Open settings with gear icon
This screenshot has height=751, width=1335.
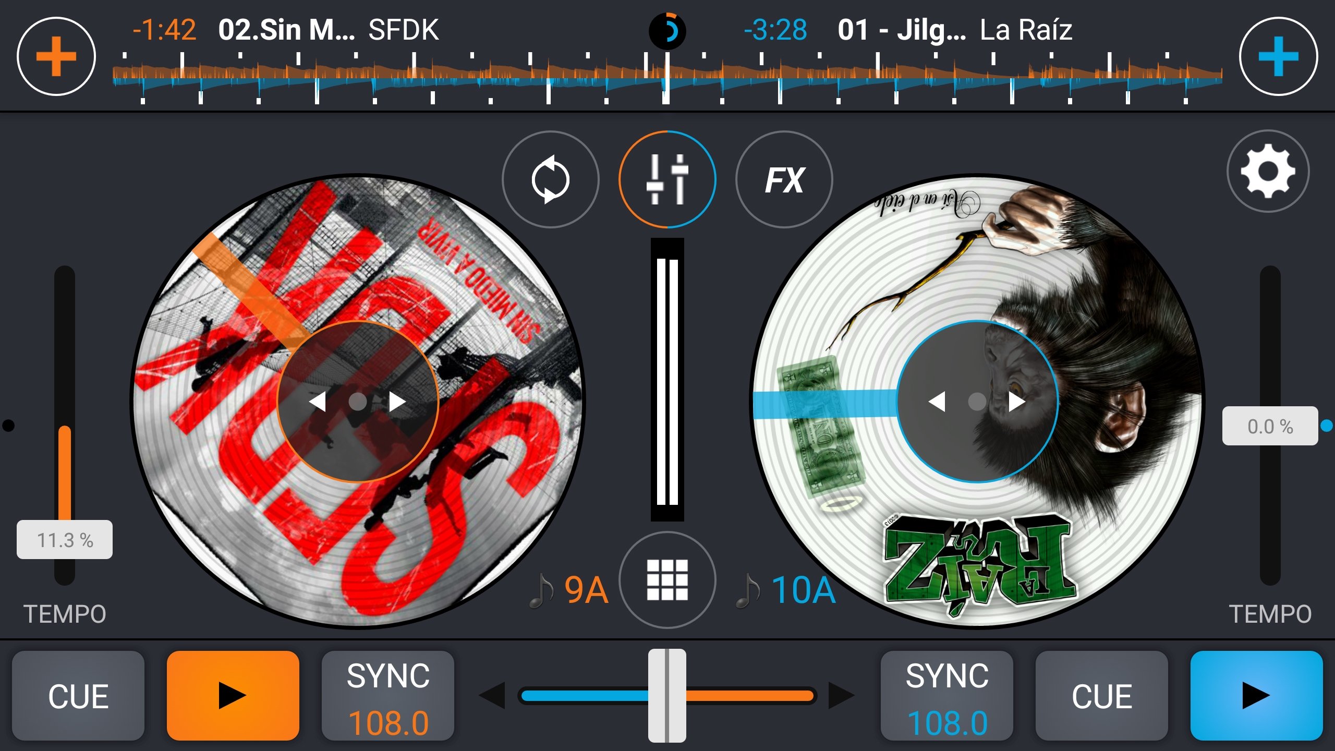click(x=1269, y=176)
